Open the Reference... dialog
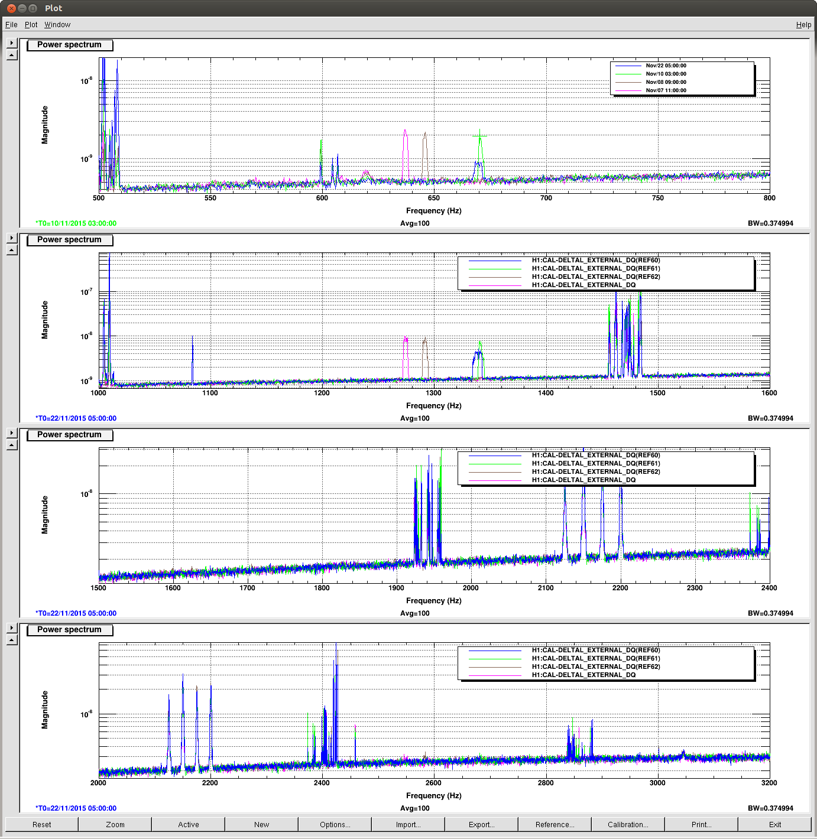817x839 pixels. (555, 824)
